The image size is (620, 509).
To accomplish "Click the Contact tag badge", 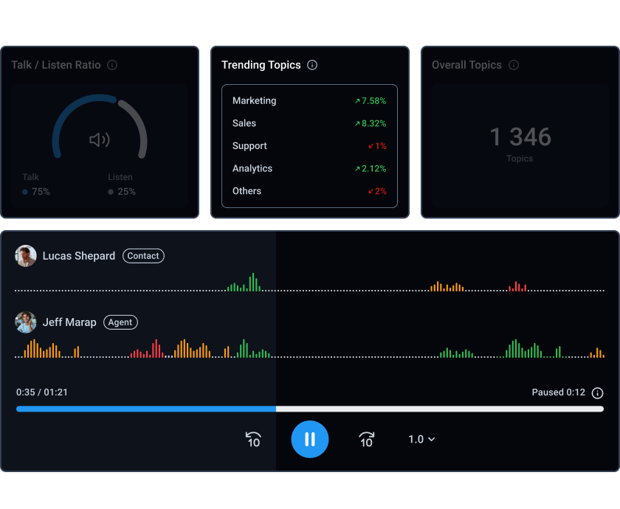I will point(143,256).
